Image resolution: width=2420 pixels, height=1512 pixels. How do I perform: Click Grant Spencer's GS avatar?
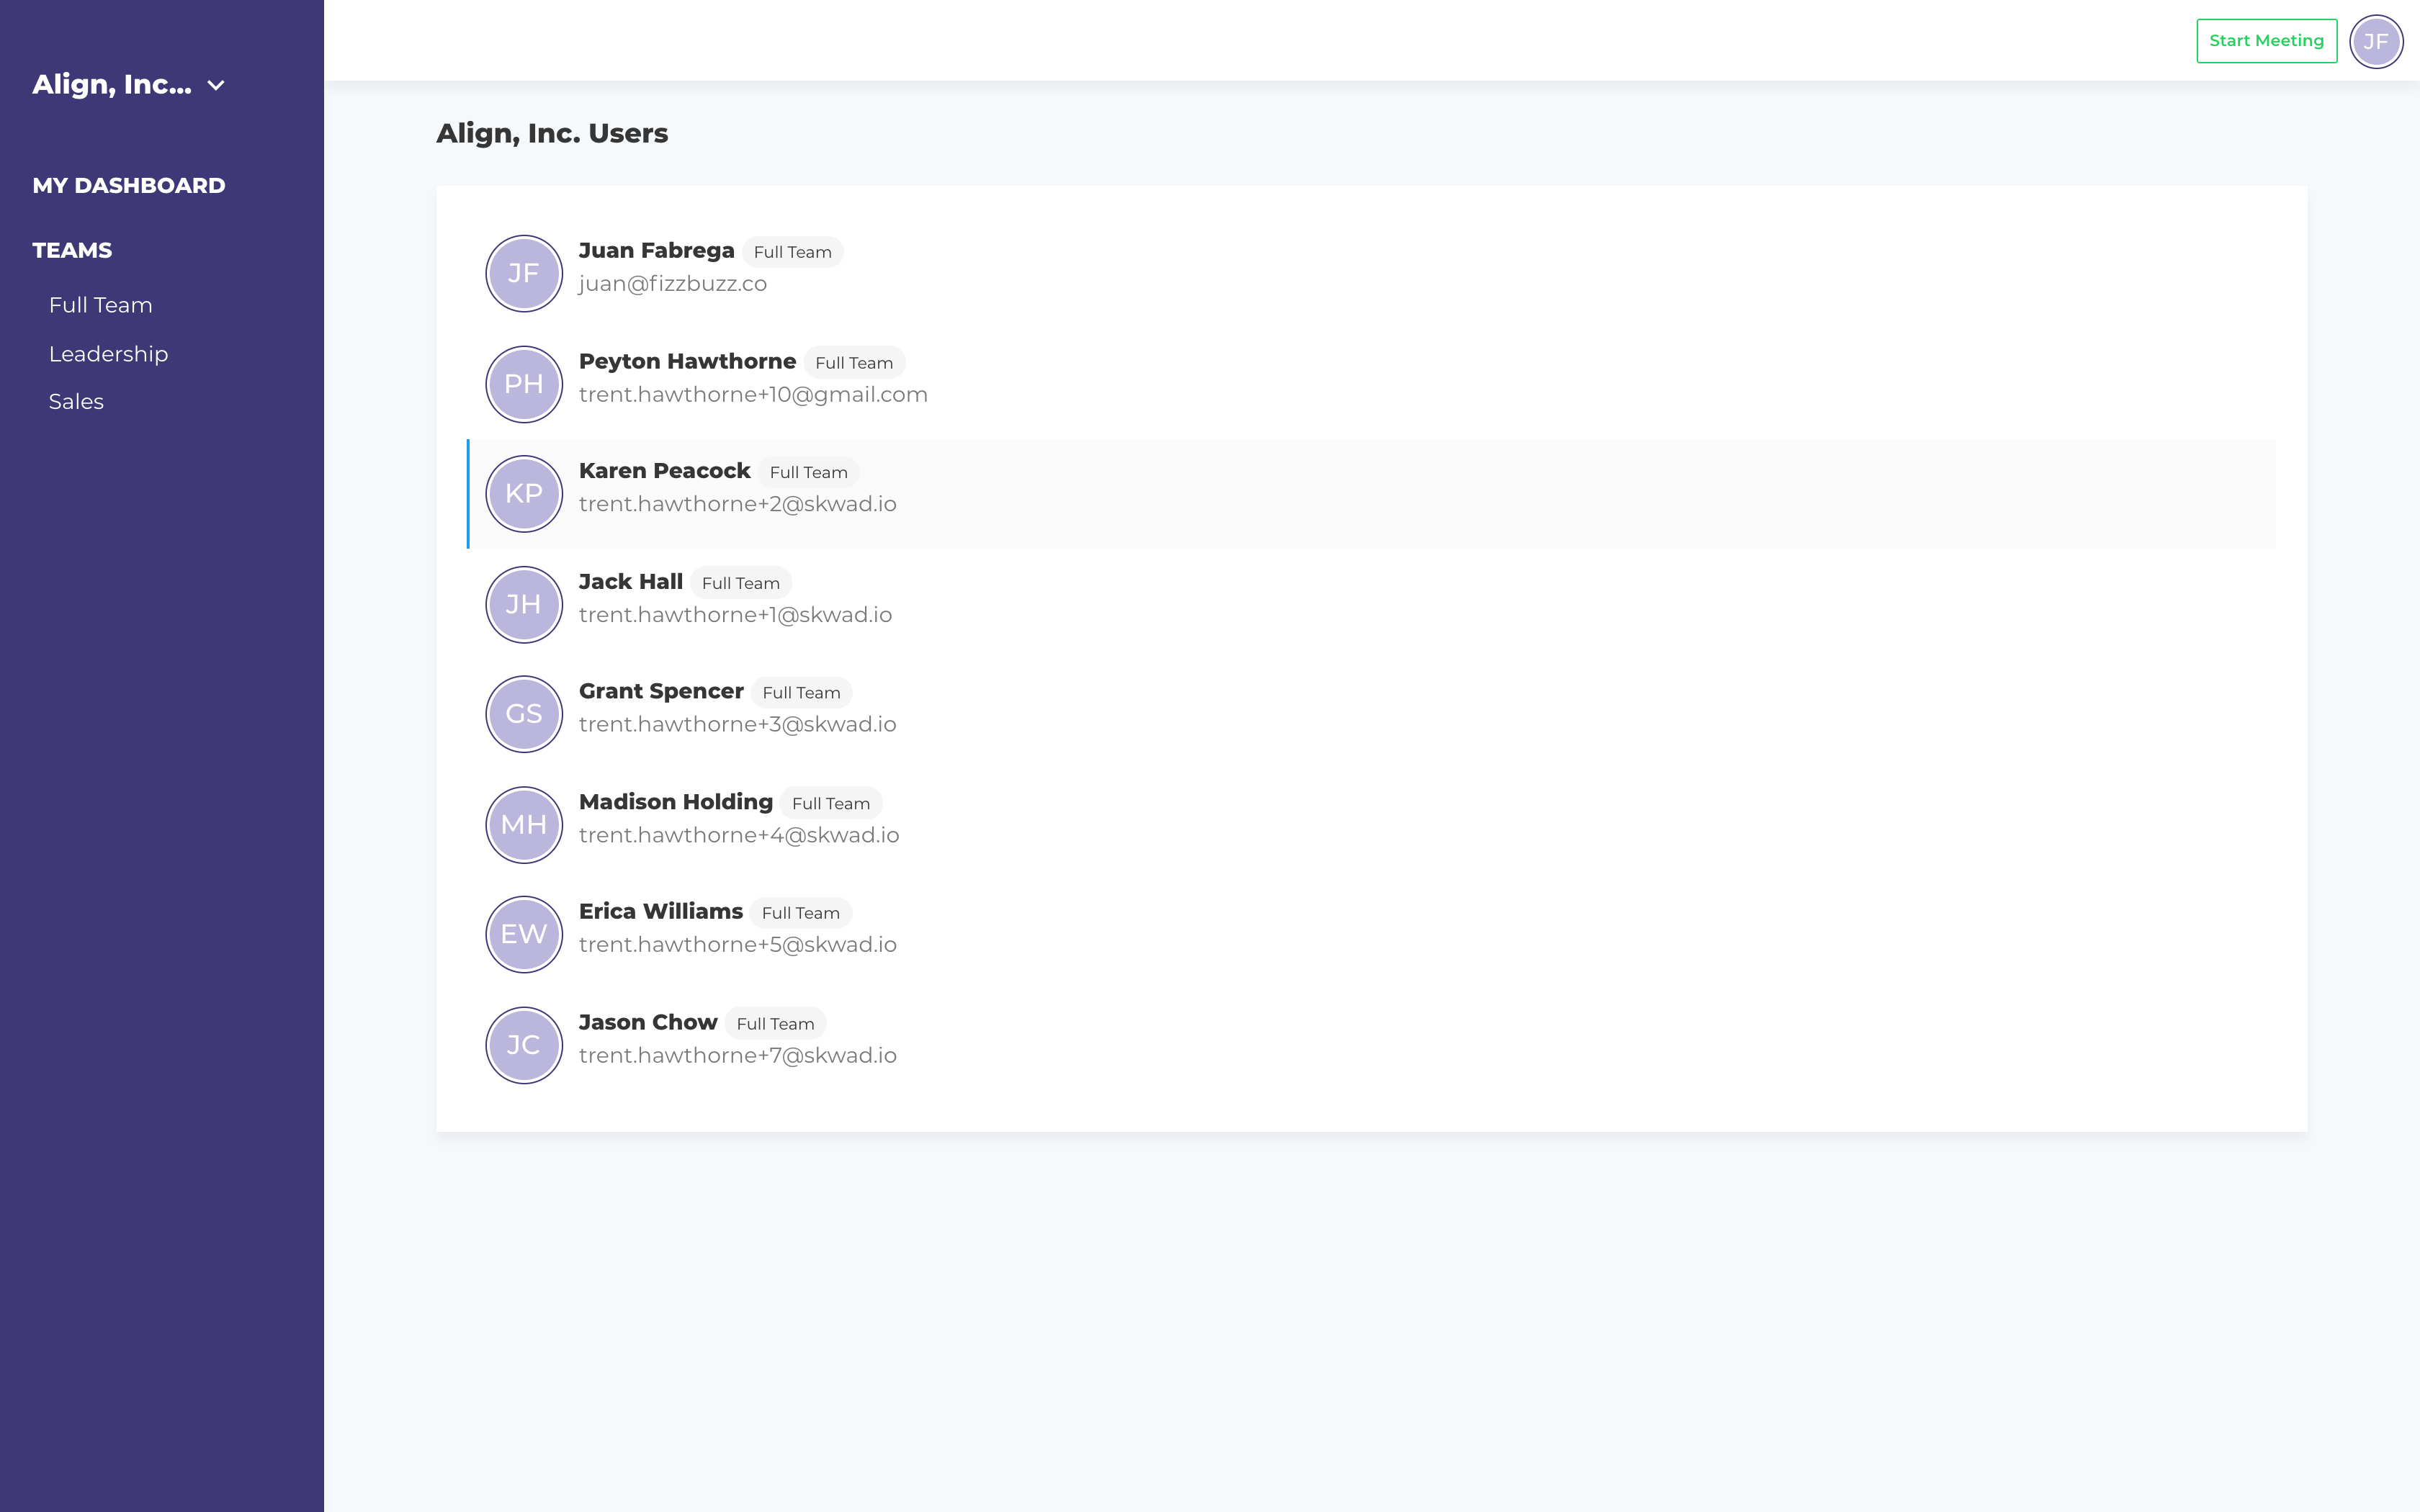[x=523, y=714]
